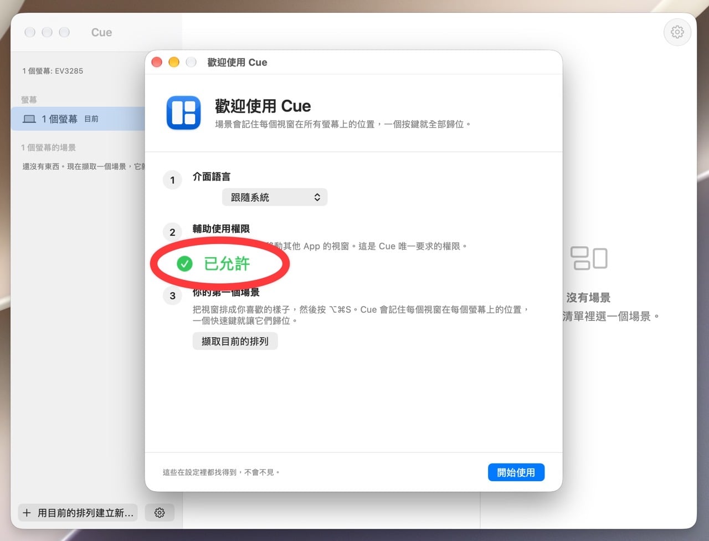Image resolution: width=709 pixels, height=541 pixels.
Task: Click the 擷取目前的排列 button
Action: 235,341
